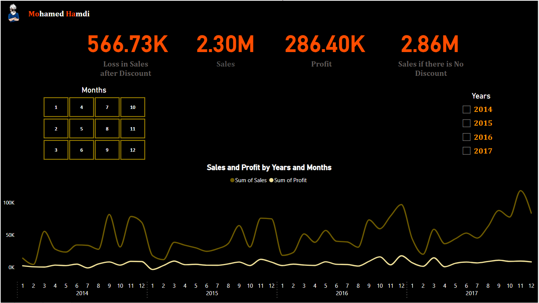Click the cartoon avatar logo icon
This screenshot has height=303, width=539.
pyautogui.click(x=13, y=13)
